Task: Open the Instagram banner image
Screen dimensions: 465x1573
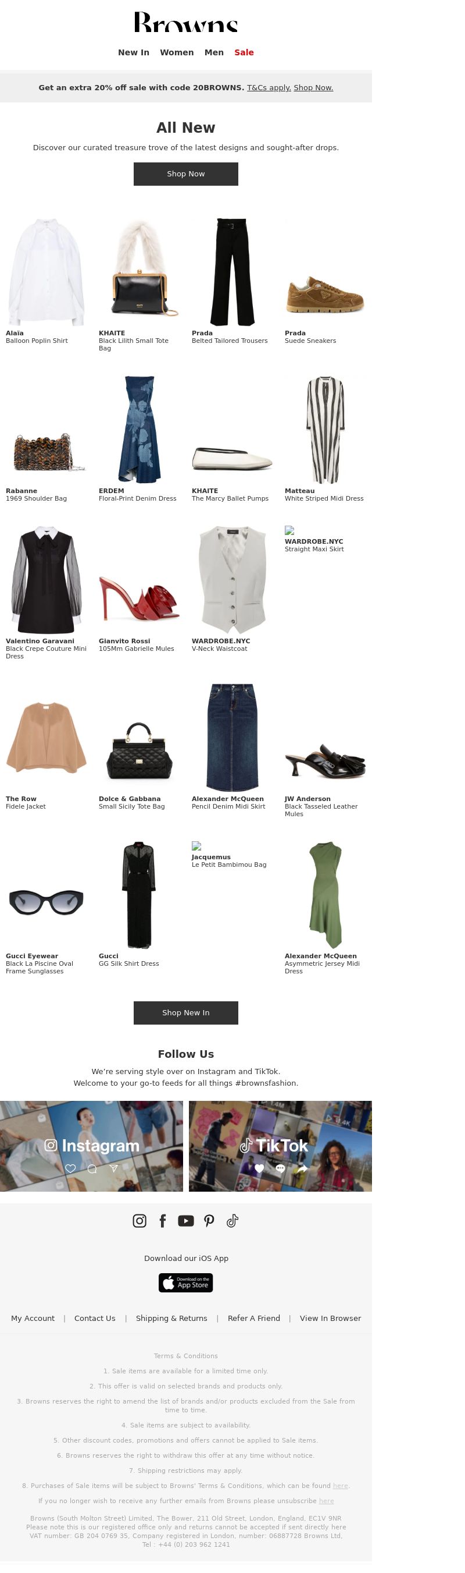Action: 91,1146
